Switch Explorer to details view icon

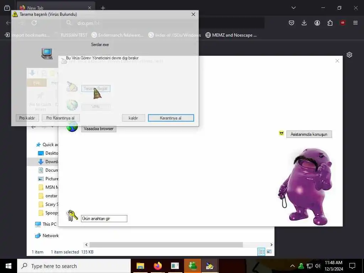point(261,252)
